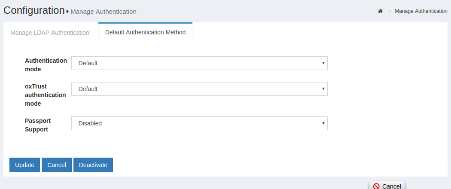Click the caret arrow of Passport Support select
Viewport: 451px width, 189px height.
(x=323, y=123)
